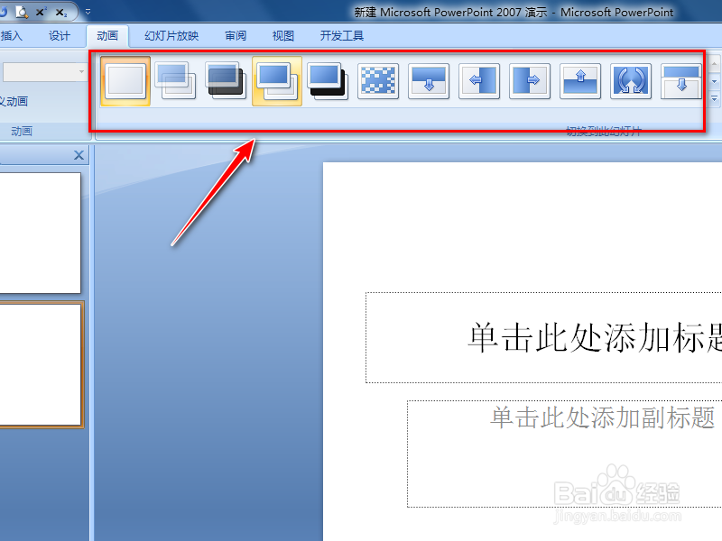Apply the last down-arrow transition in the row
This screenshot has width=722, height=541.
point(681,81)
